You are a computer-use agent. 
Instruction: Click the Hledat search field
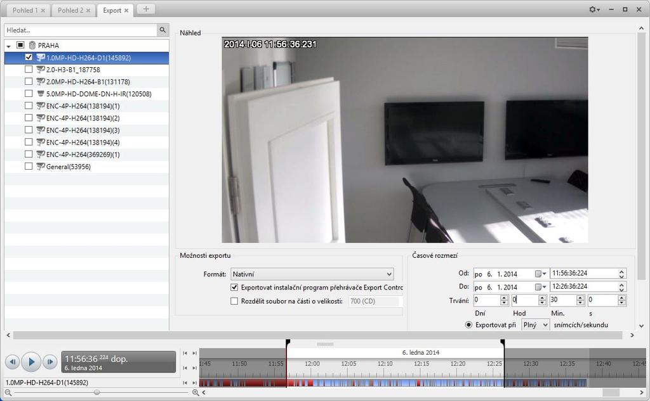pyautogui.click(x=81, y=30)
